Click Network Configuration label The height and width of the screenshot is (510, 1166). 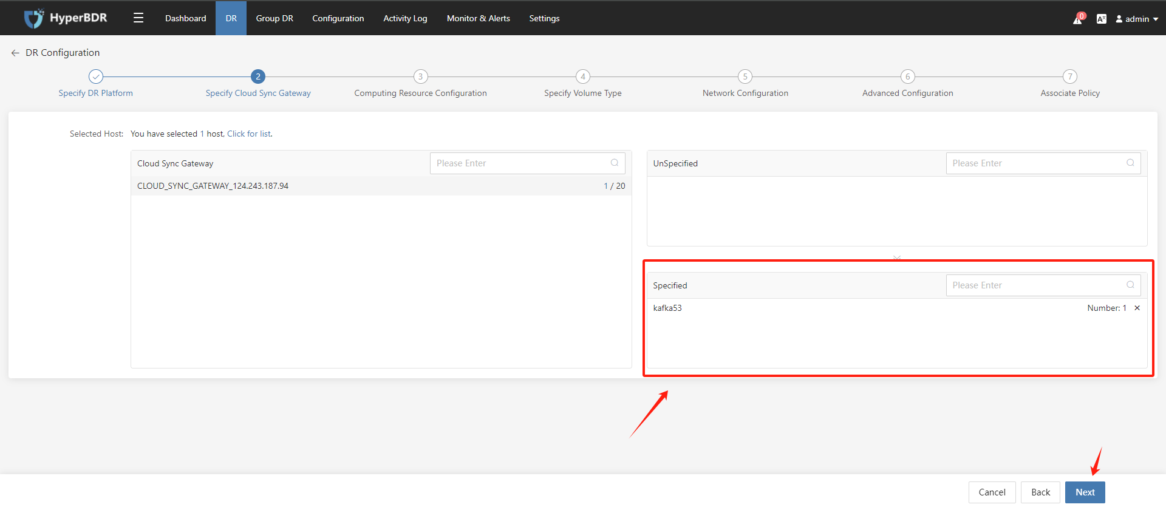pos(745,93)
